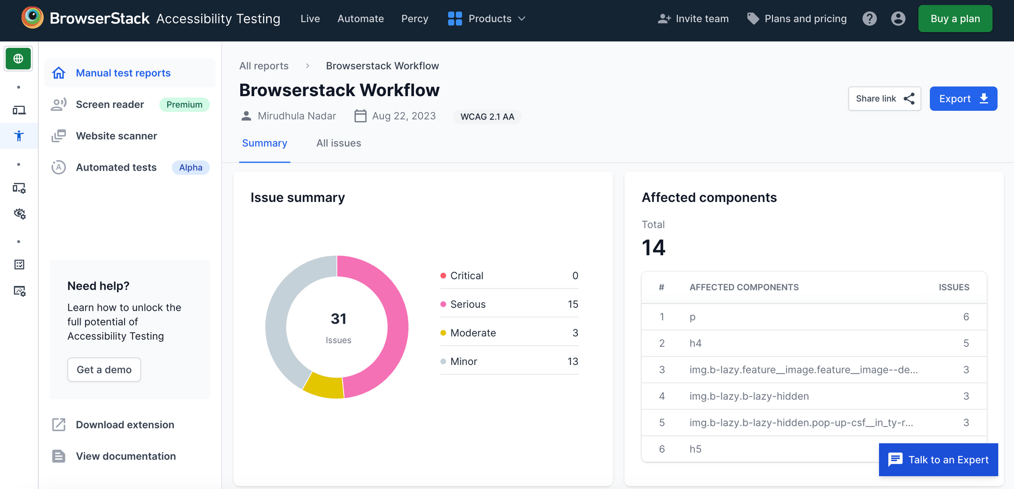
Task: Click the Share link button
Action: pyautogui.click(x=884, y=99)
